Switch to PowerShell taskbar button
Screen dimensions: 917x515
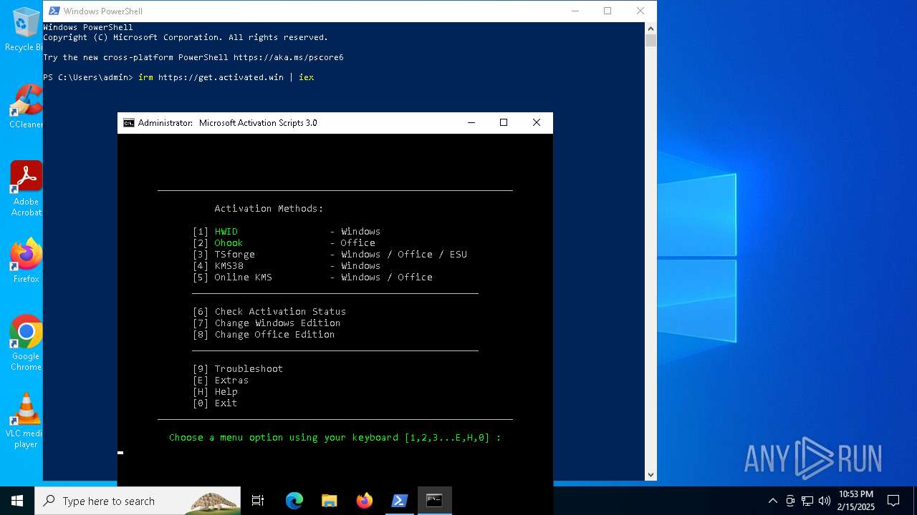(x=400, y=501)
